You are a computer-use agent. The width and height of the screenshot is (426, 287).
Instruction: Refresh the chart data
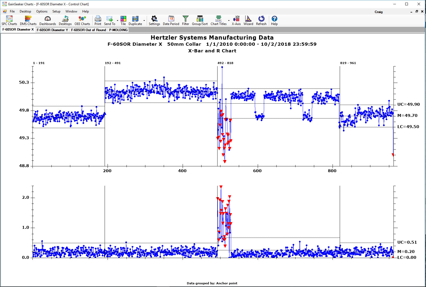coord(261,20)
